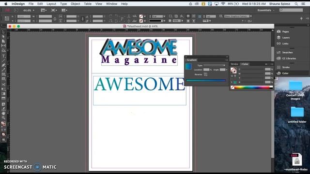Open Gradient Type dropdown
This screenshot has height=174, width=310.
214,65
